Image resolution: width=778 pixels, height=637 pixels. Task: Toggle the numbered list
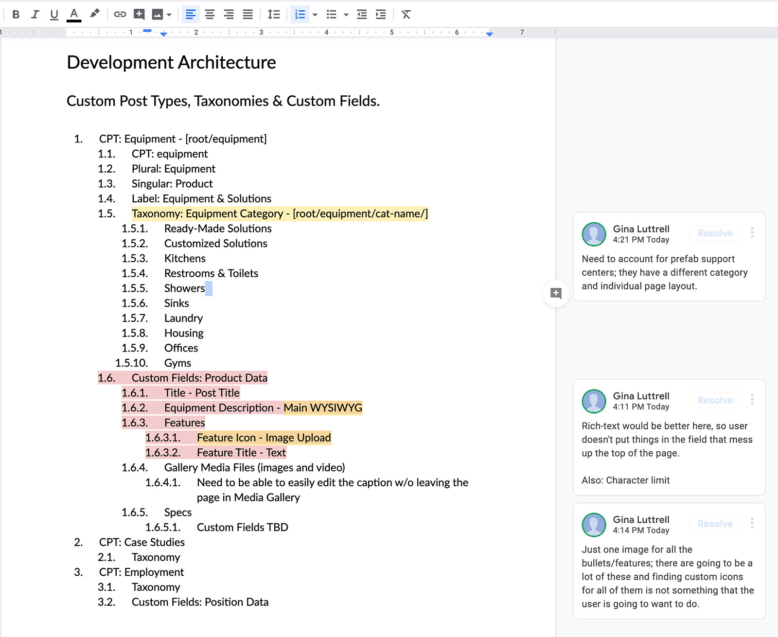(x=300, y=15)
